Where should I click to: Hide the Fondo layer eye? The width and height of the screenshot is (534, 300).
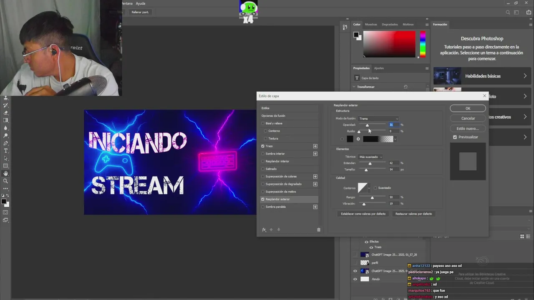click(x=355, y=279)
